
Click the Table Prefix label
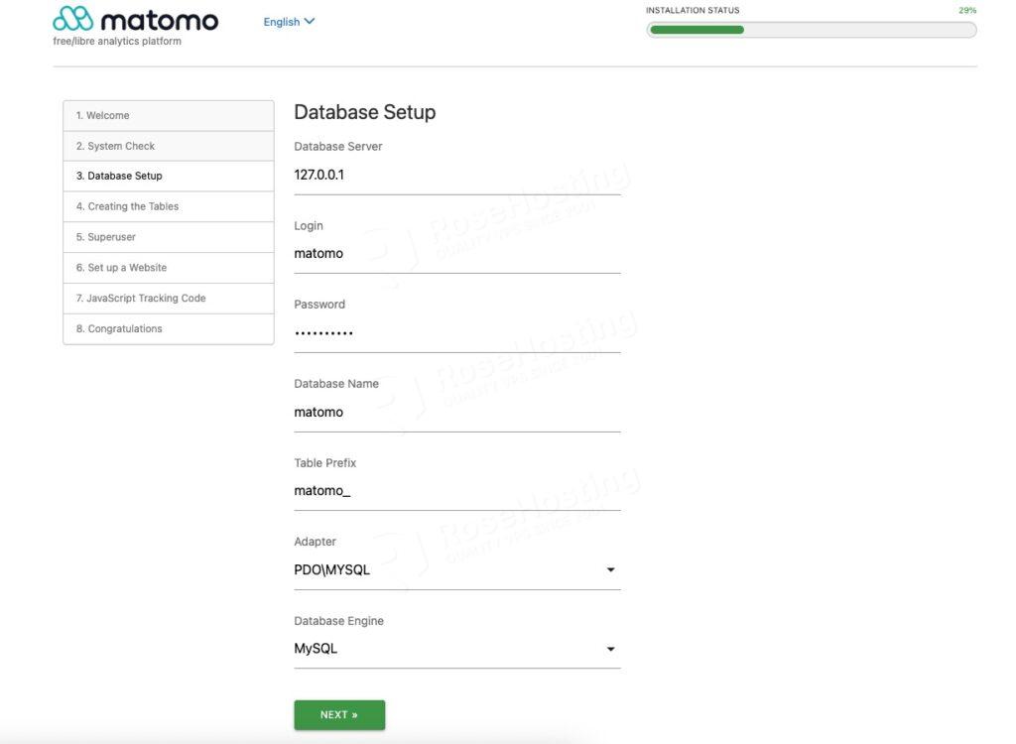(325, 462)
